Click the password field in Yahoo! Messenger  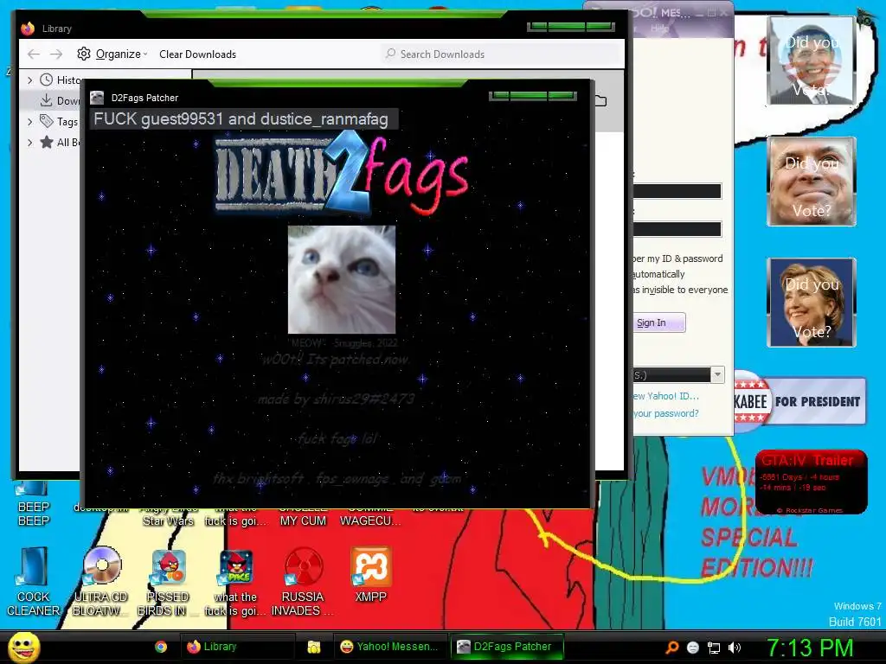(x=677, y=228)
